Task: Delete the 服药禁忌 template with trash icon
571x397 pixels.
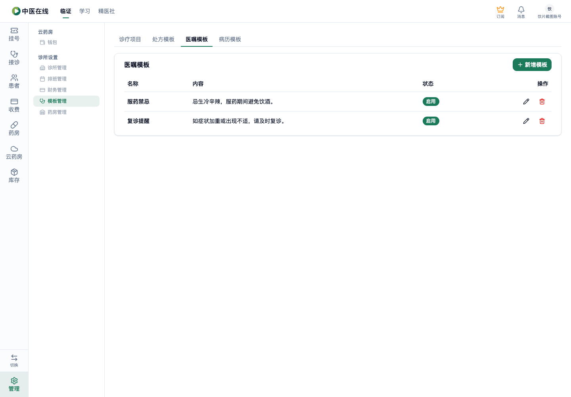Action: (x=542, y=102)
